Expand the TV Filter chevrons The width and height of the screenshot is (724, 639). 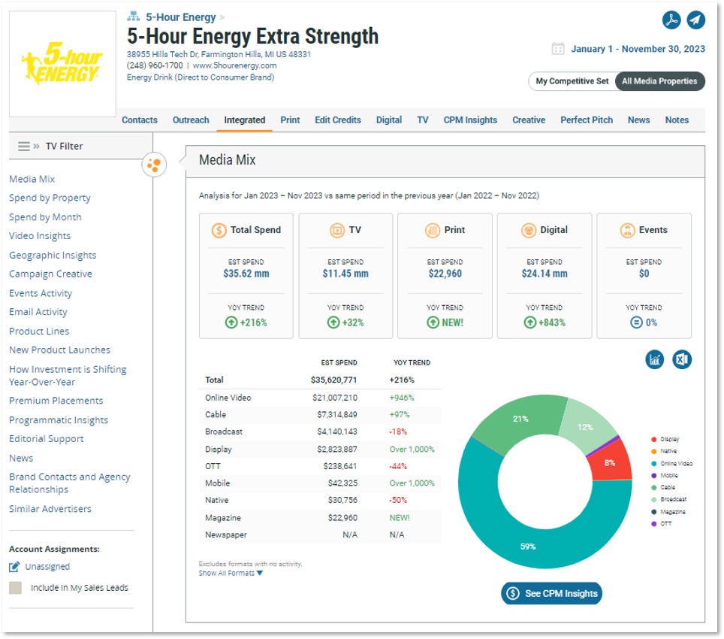coord(37,147)
